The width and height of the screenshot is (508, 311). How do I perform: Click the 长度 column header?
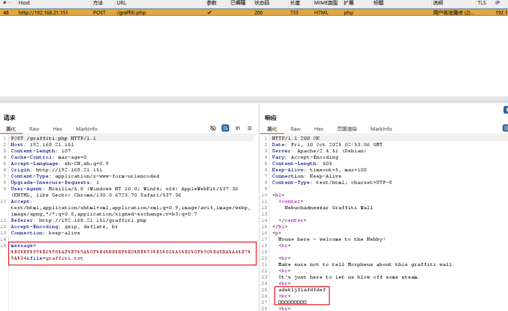pyautogui.click(x=295, y=3)
